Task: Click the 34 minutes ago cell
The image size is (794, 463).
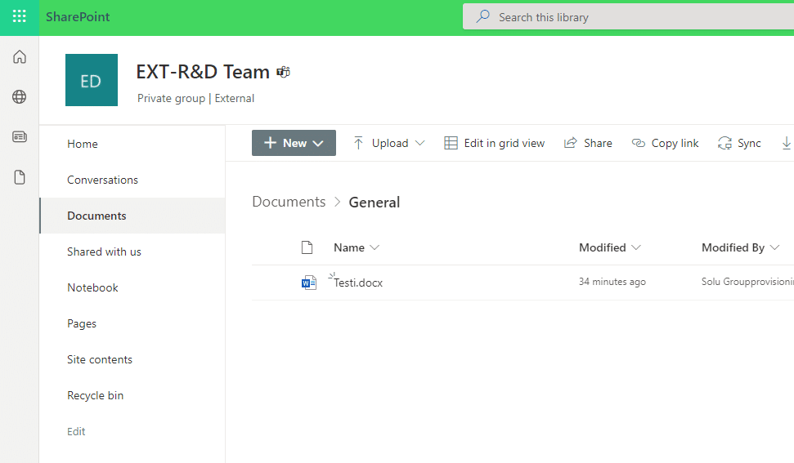Action: 612,282
